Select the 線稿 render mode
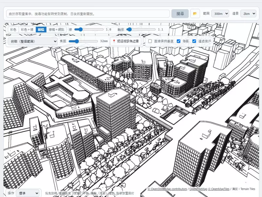This screenshot has height=197, width=262. pyautogui.click(x=41, y=30)
